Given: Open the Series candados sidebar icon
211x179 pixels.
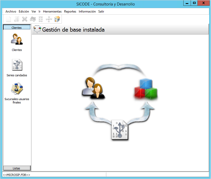Looking at the screenshot, I should (17, 65).
